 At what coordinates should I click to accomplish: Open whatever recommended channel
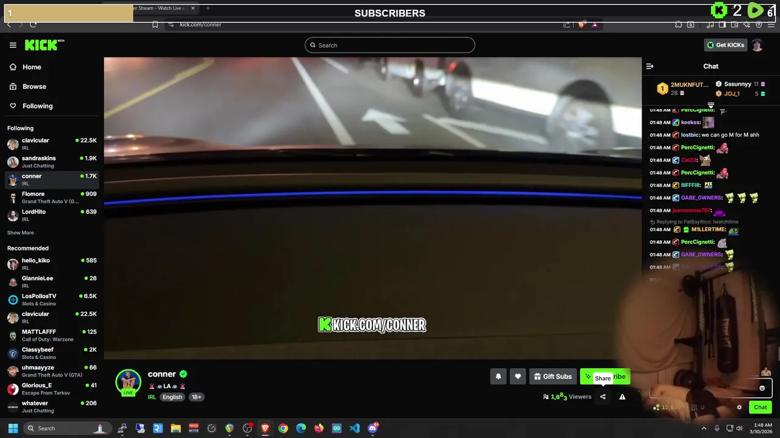coord(52,406)
